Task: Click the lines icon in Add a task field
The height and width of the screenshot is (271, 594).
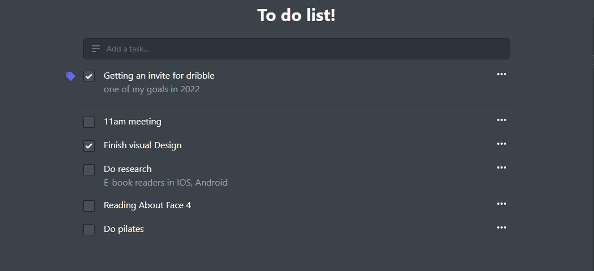Action: tap(95, 49)
